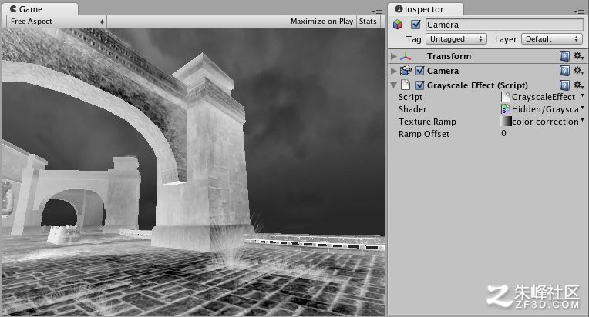This screenshot has width=589, height=317.
Task: Open the Game view panel options menu
Action: pyautogui.click(x=378, y=12)
